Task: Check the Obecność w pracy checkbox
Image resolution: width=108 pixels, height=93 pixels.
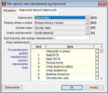Action: 97,51
